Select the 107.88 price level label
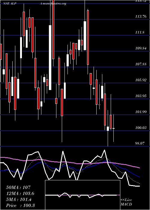150x210 pixels. click(141, 64)
